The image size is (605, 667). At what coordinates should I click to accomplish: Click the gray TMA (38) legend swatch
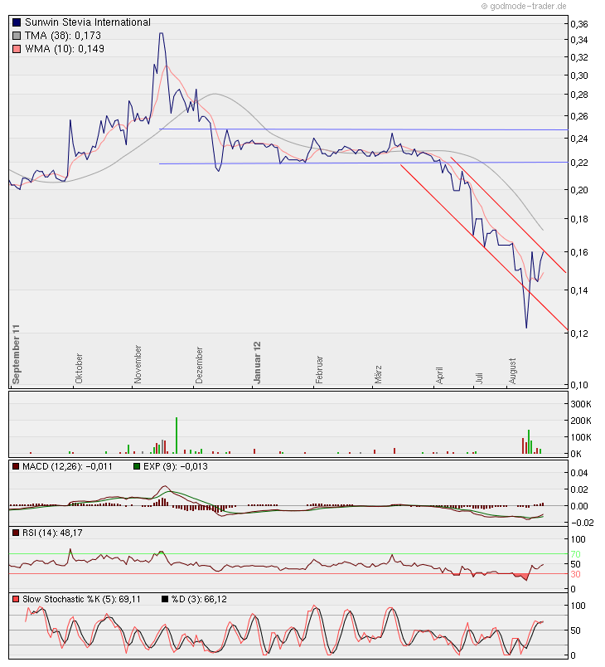tap(17, 36)
